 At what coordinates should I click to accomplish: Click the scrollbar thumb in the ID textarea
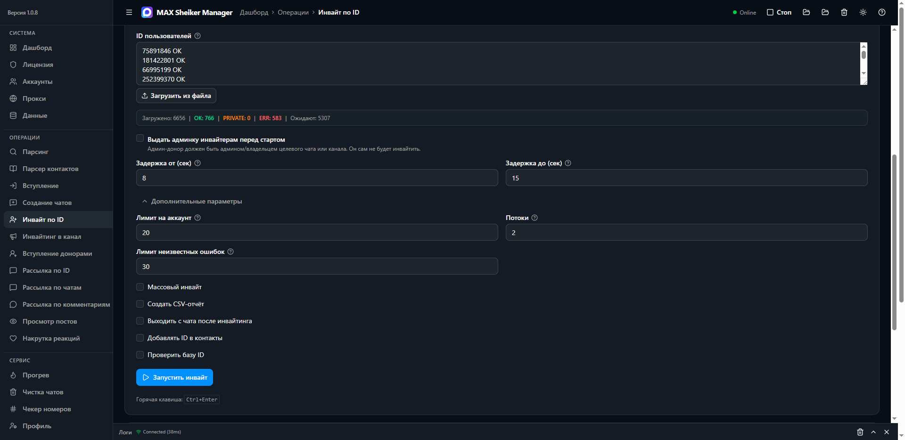864,55
